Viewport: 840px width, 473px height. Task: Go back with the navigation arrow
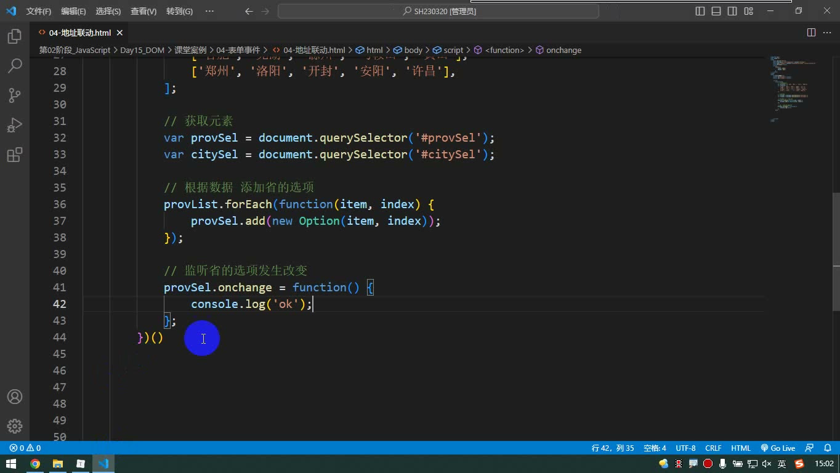tap(249, 11)
